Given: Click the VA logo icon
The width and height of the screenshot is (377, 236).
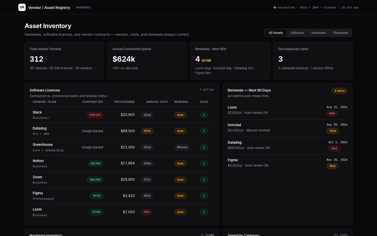Looking at the screenshot, I should pos(22,7).
